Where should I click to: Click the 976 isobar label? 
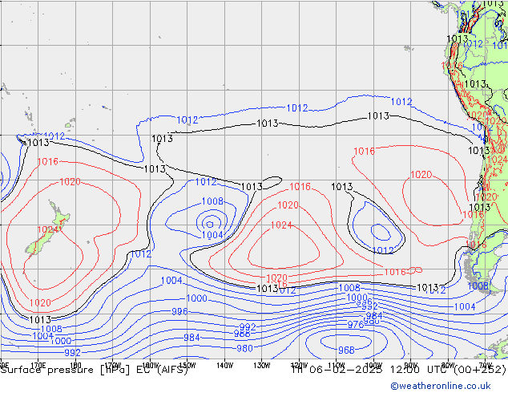(x=356, y=325)
